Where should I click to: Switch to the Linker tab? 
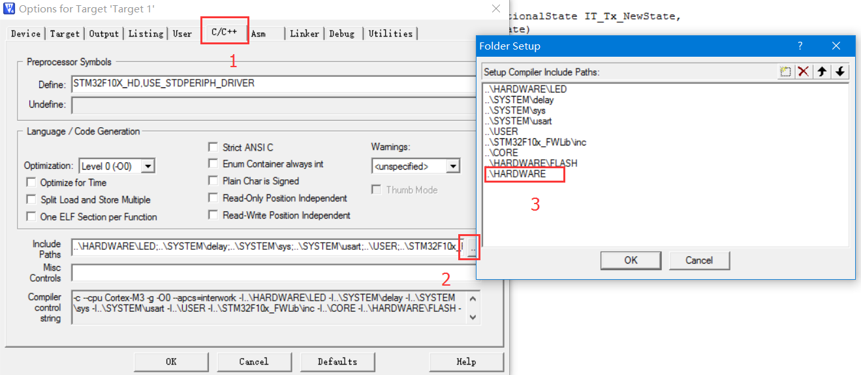(x=305, y=33)
